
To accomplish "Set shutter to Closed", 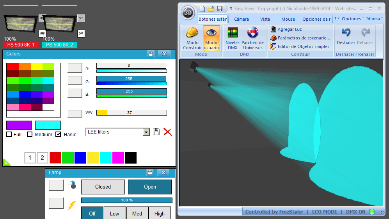I will point(103,187).
